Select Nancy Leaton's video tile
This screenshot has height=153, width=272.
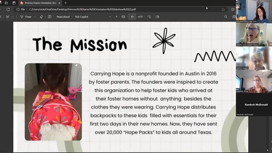[254, 58]
